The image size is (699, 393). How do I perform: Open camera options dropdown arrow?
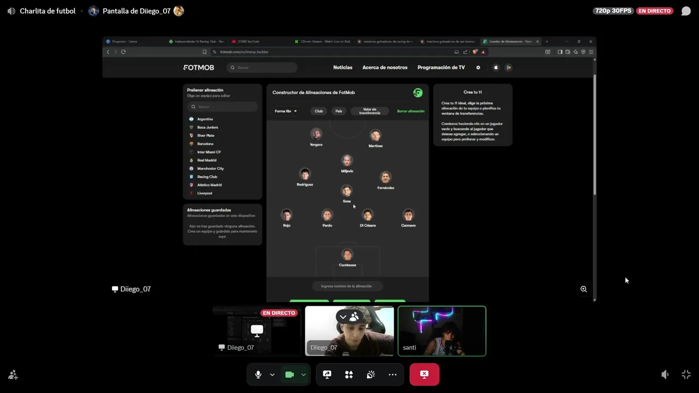click(303, 374)
